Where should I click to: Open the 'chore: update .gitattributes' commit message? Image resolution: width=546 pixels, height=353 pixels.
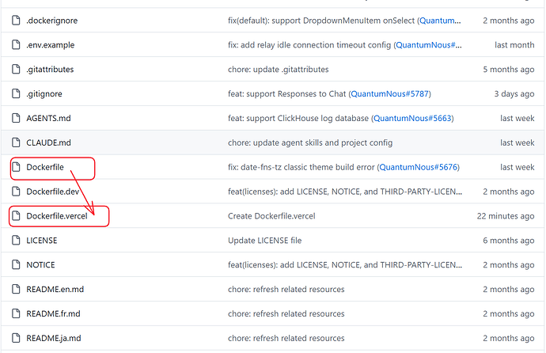tap(279, 70)
